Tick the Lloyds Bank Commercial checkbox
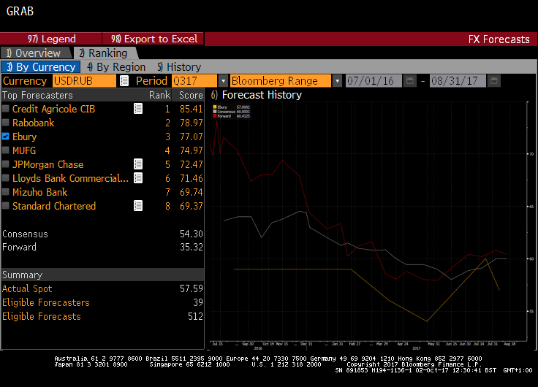This screenshot has height=387, width=538. click(x=6, y=178)
